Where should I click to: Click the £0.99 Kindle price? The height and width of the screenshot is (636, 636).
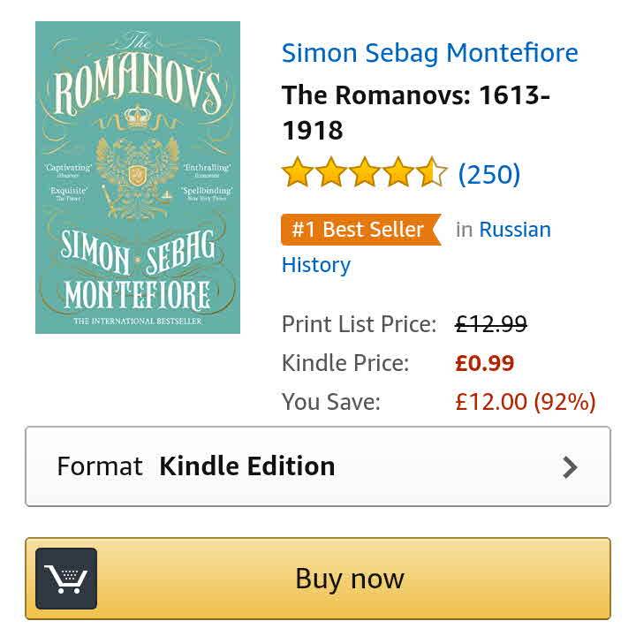pyautogui.click(x=484, y=363)
